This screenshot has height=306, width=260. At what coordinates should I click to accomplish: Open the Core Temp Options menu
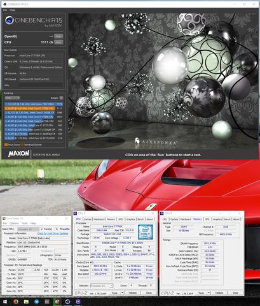[x=14, y=223]
